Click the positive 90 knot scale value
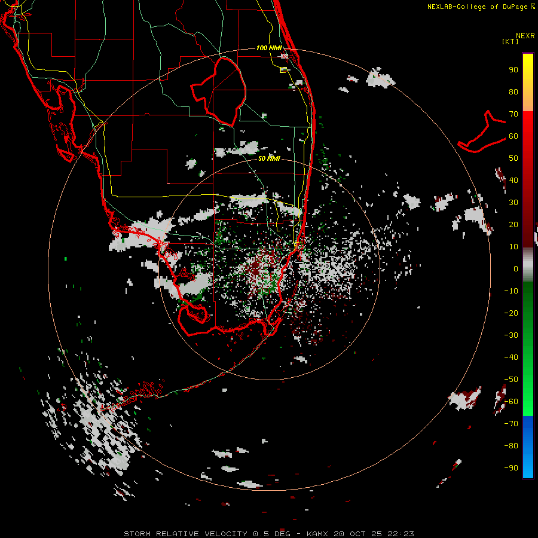Image resolution: width=538 pixels, height=538 pixels. [513, 70]
